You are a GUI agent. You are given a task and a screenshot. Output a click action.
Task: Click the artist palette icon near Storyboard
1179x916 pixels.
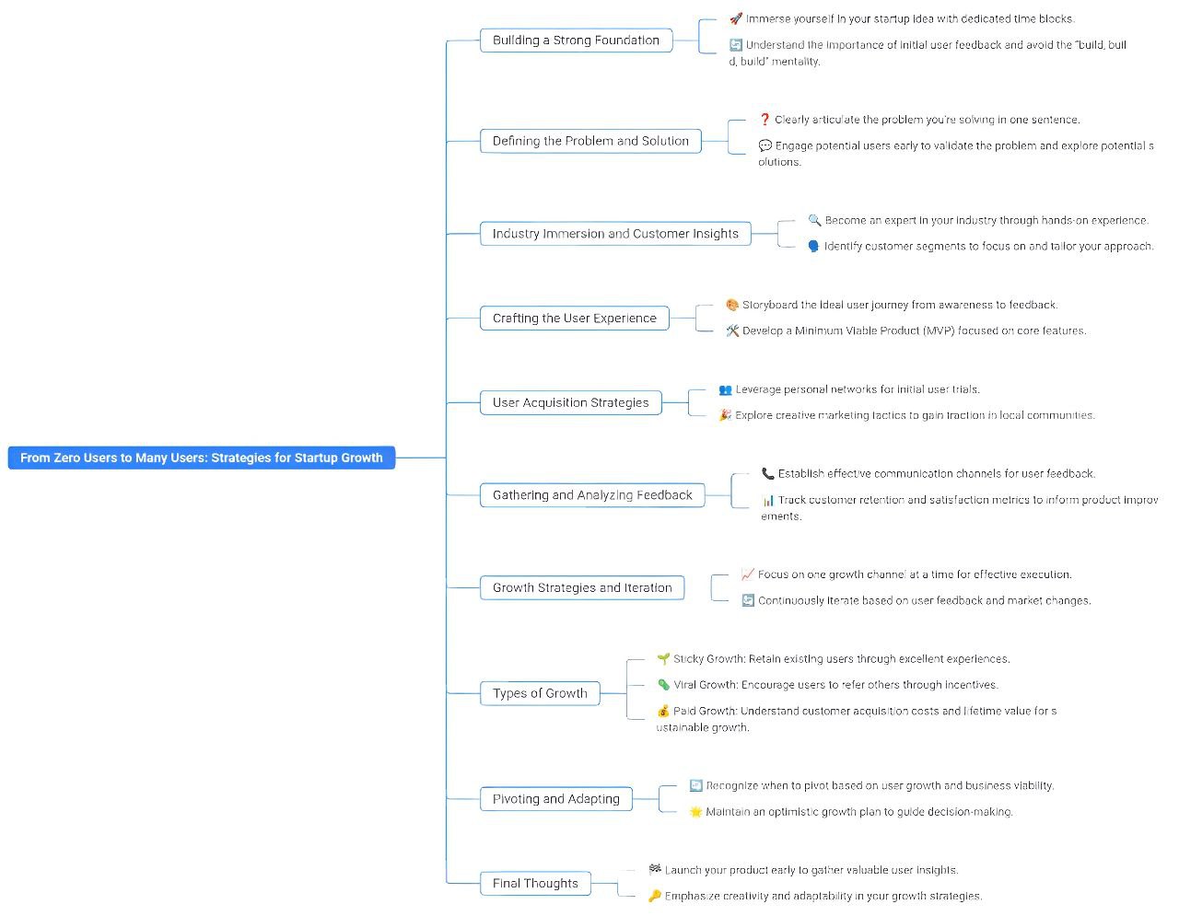(x=732, y=305)
